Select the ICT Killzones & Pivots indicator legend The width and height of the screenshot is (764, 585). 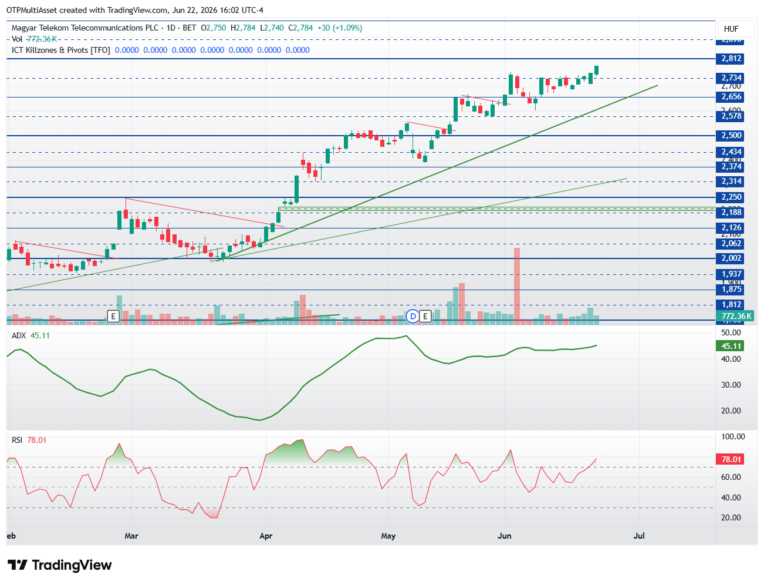point(61,50)
